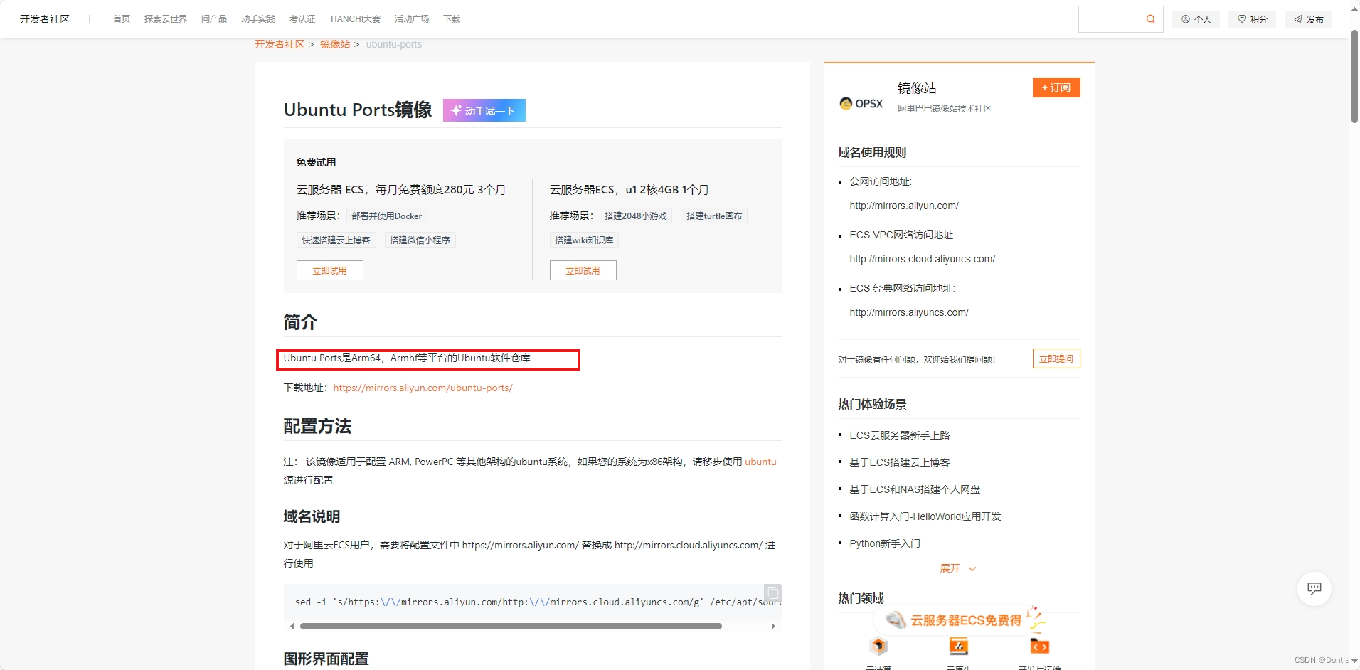This screenshot has width=1360, height=670.
Task: Open the ubuntu-ports download link
Action: 423,388
